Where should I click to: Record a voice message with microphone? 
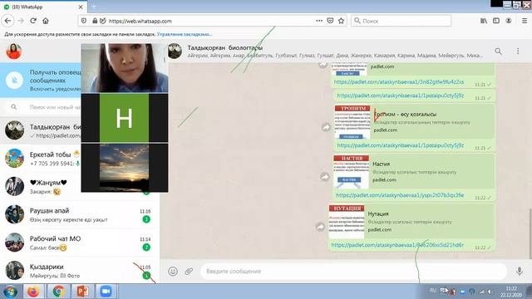pyautogui.click(x=519, y=272)
